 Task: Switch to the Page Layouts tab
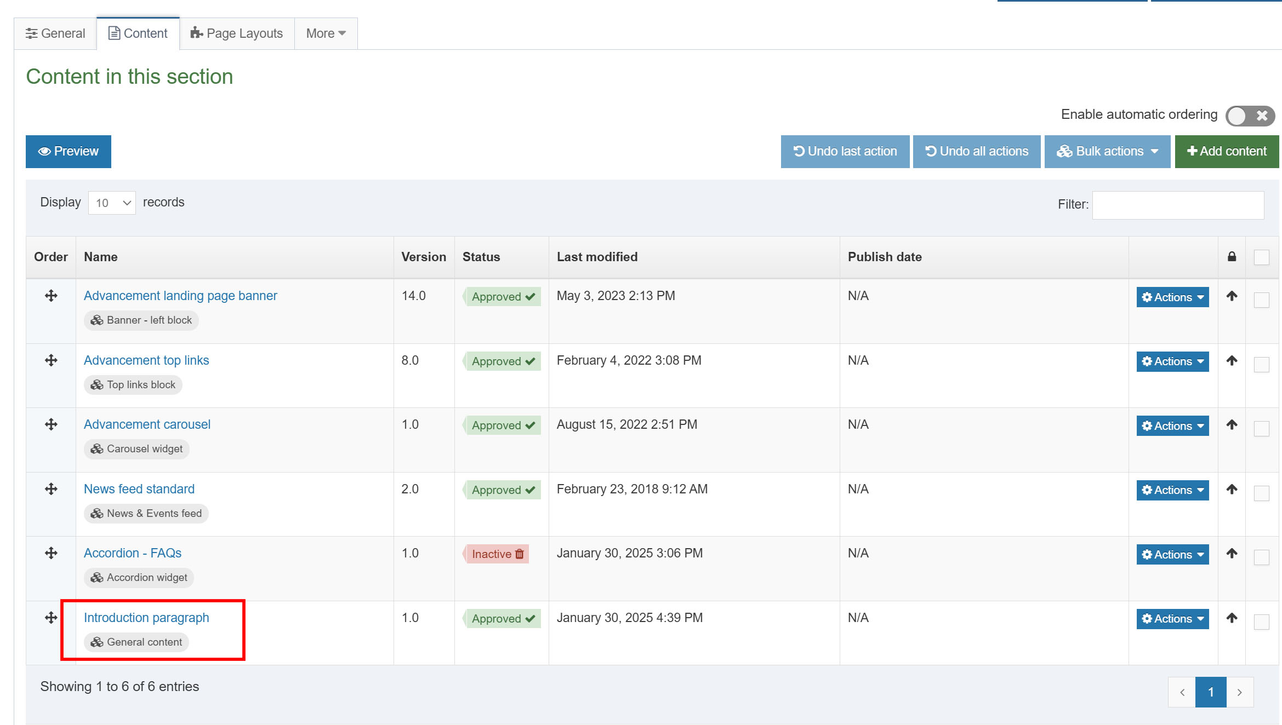tap(237, 33)
